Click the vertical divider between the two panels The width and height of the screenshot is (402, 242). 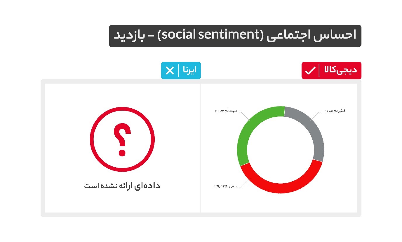[201, 148]
